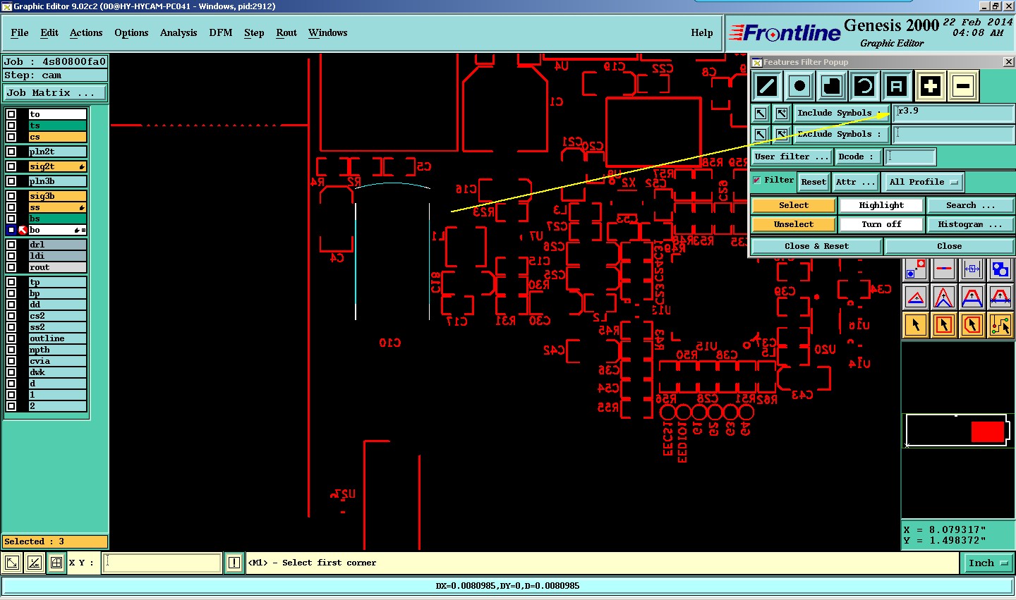The height and width of the screenshot is (600, 1016).
Task: Enable the Text feature filter icon
Action: pyautogui.click(x=896, y=86)
